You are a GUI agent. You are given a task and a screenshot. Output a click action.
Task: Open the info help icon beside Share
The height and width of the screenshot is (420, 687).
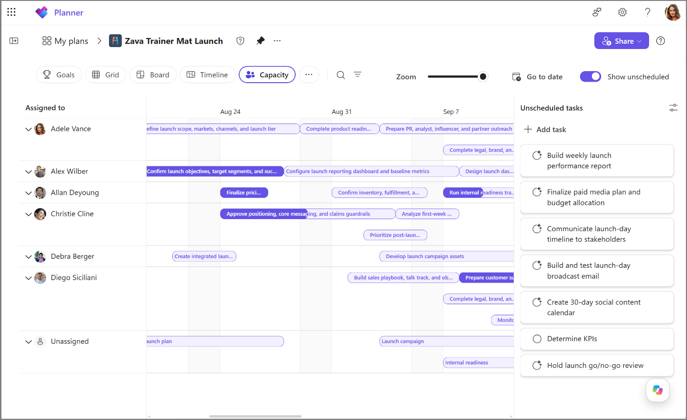pos(661,41)
